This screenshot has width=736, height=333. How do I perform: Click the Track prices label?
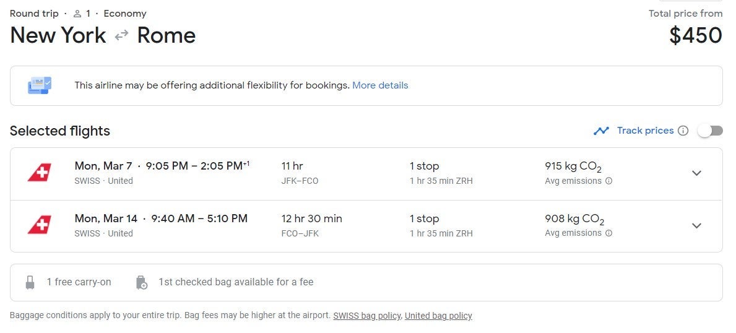(645, 131)
